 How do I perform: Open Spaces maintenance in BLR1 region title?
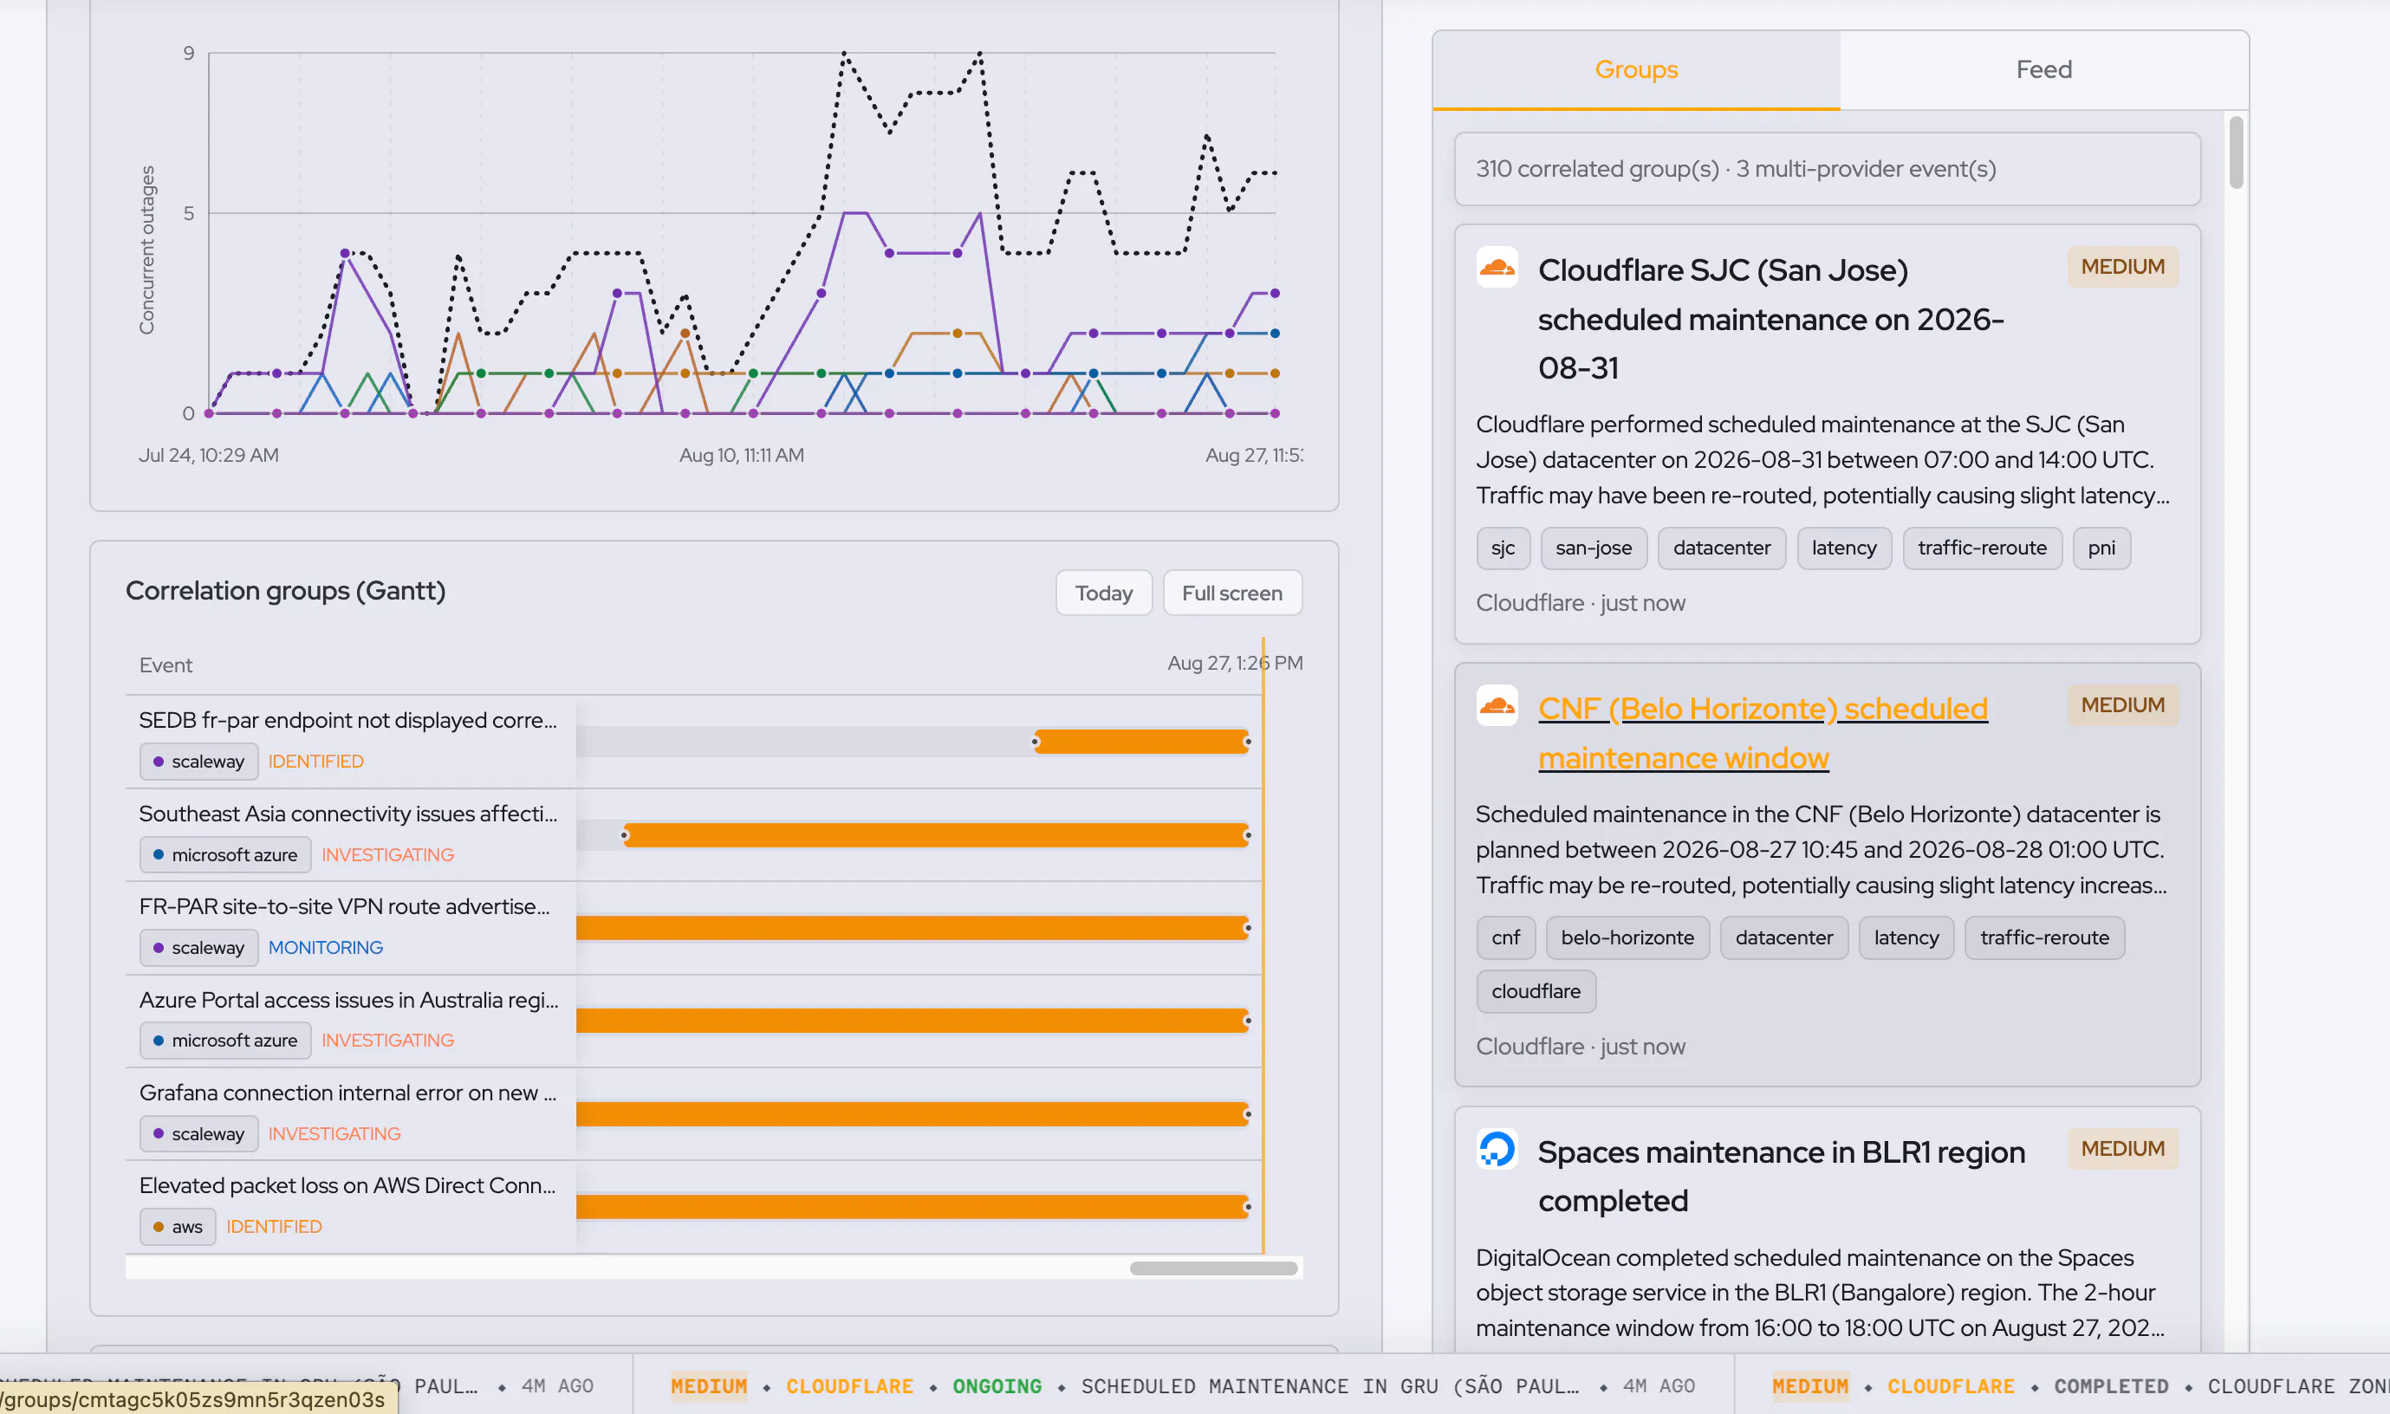[1780, 1176]
